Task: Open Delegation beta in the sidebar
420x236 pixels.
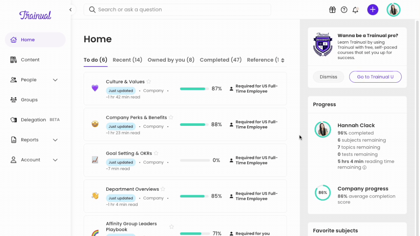Action: [33, 120]
